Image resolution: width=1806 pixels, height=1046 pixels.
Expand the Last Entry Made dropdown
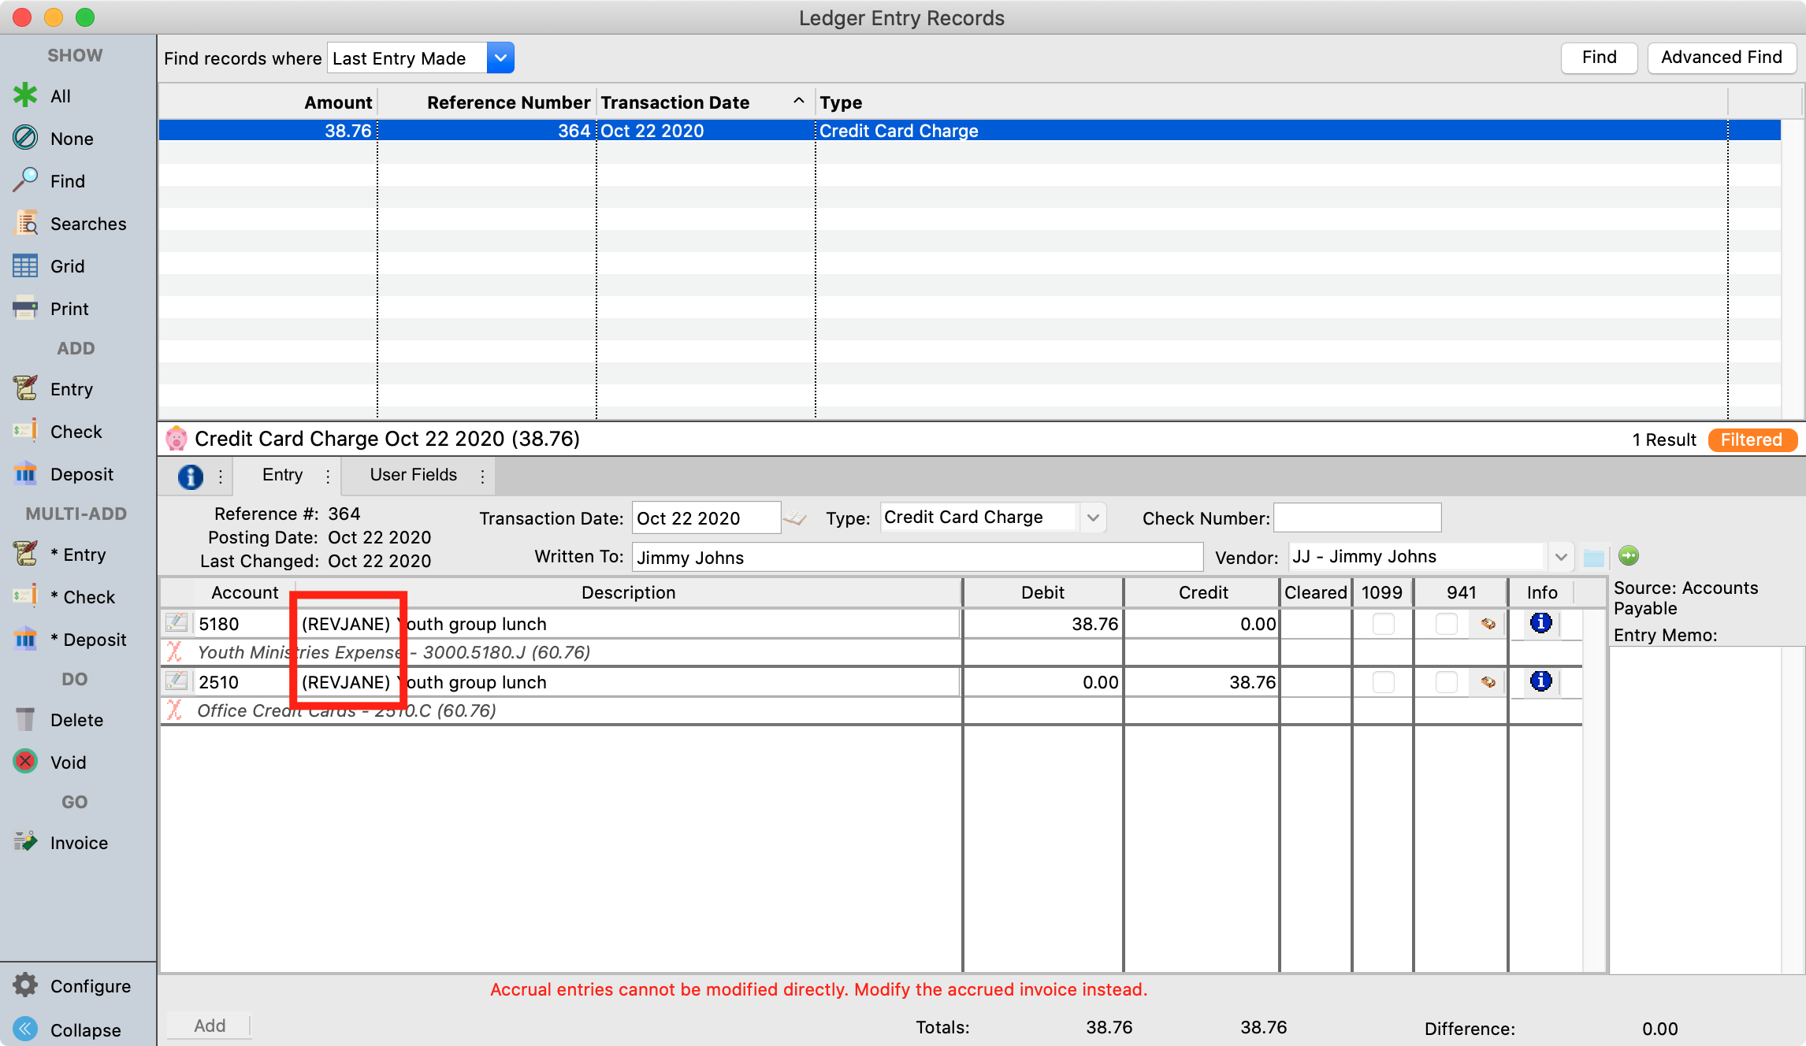pos(500,58)
